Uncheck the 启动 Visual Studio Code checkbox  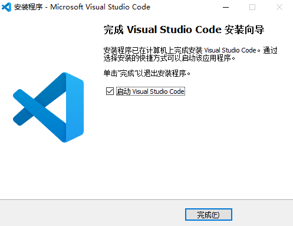coord(110,91)
